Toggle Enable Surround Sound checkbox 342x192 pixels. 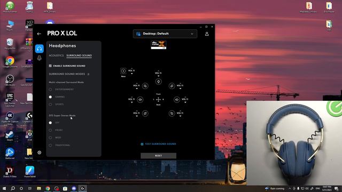click(x=50, y=66)
